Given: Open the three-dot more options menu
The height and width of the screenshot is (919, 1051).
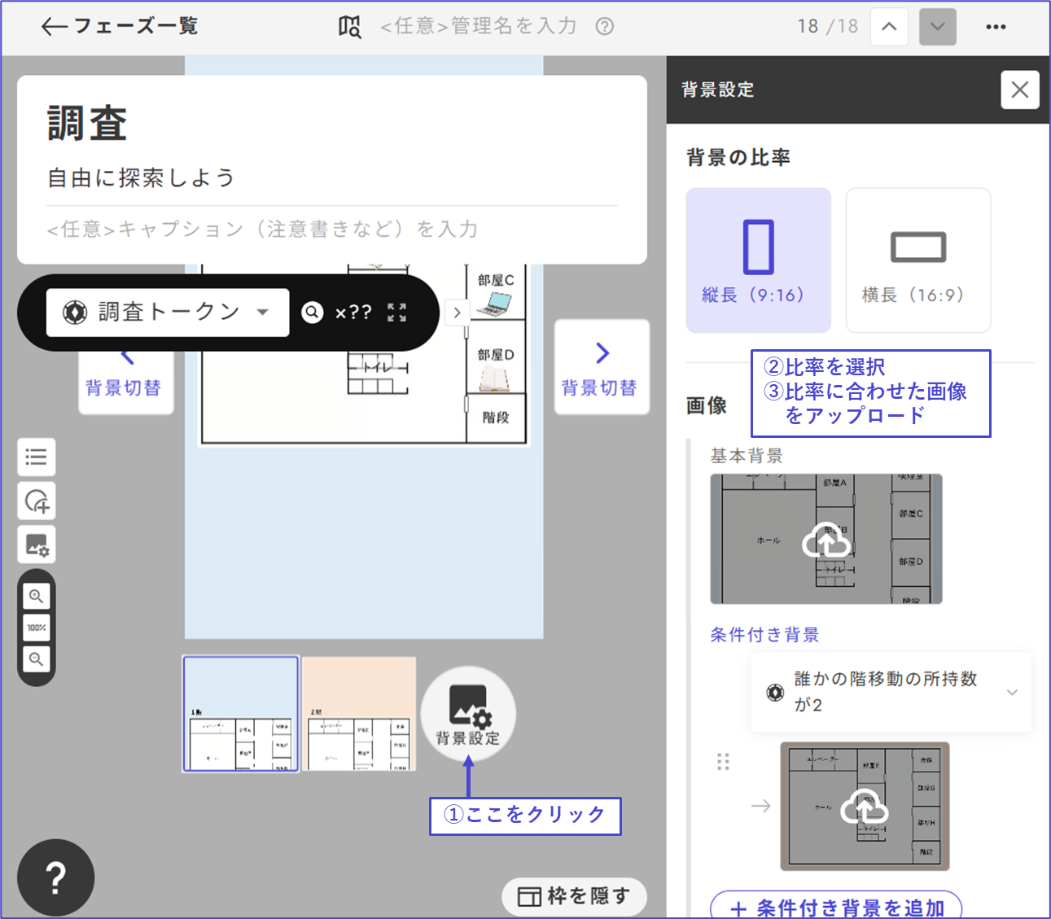Looking at the screenshot, I should point(996,27).
